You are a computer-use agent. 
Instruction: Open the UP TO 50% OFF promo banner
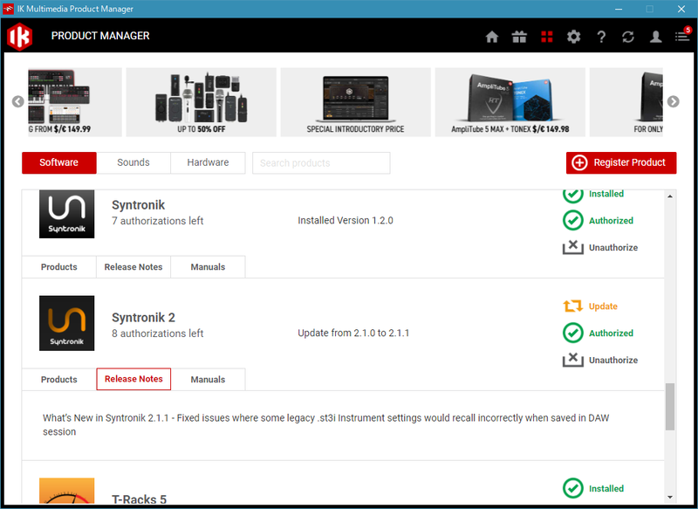[x=202, y=102]
